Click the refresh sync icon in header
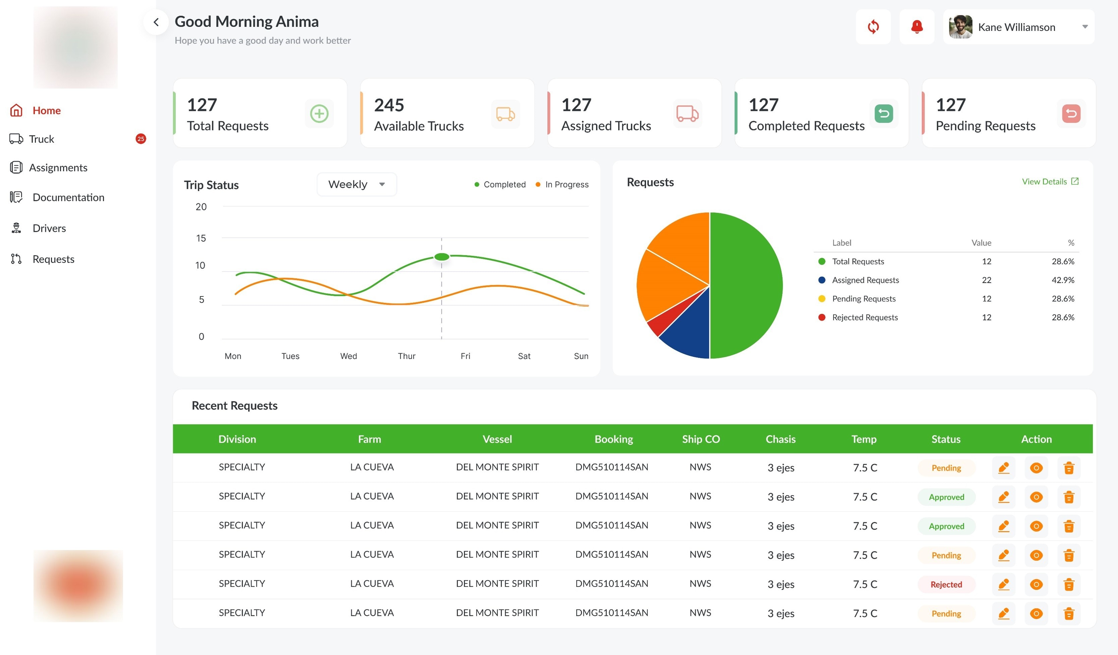1118x655 pixels. (873, 26)
